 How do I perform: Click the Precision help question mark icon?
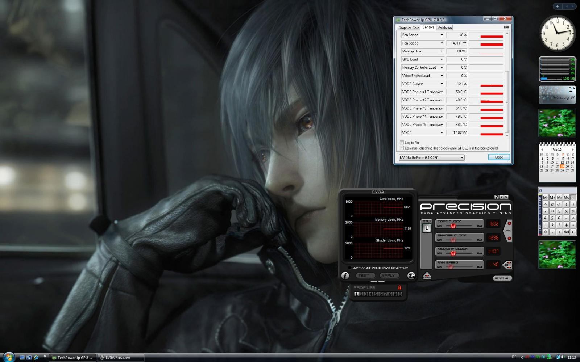[497, 197]
